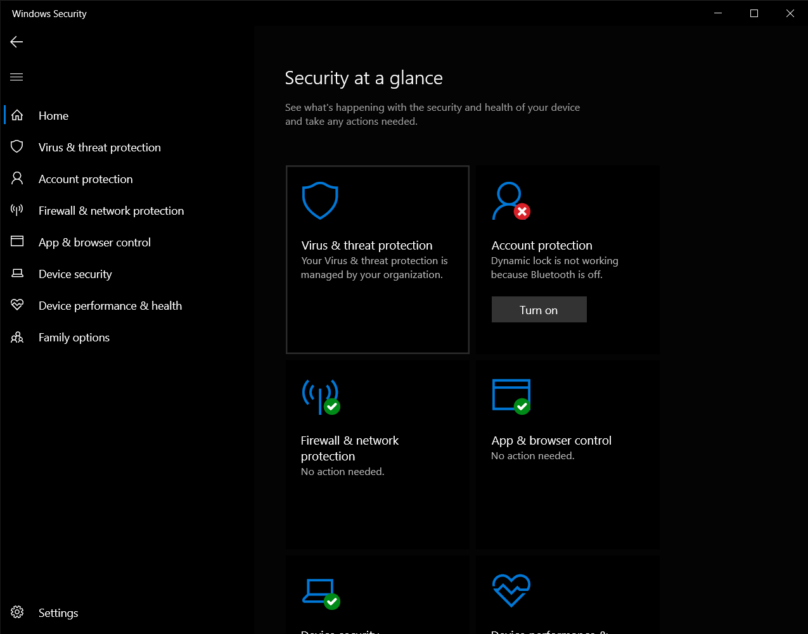Open the Virus & threat protection tile
Screen dimensions: 808x634
[377, 260]
